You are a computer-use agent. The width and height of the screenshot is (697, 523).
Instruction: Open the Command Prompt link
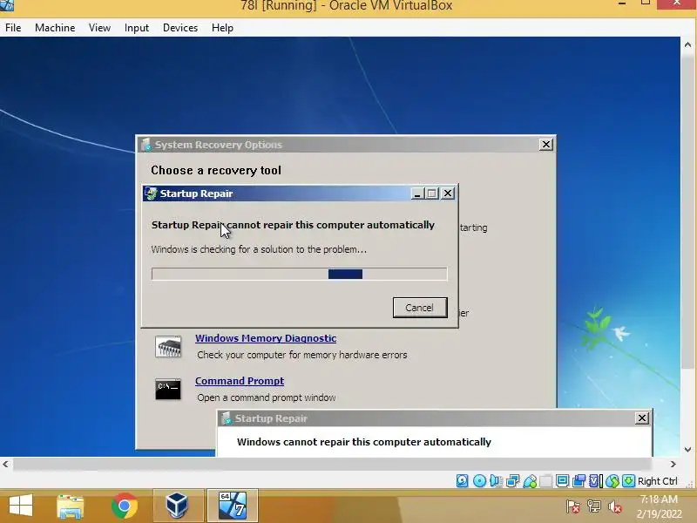(240, 381)
